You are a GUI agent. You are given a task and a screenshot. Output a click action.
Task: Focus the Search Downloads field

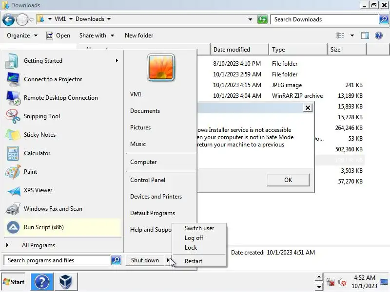tap(324, 19)
